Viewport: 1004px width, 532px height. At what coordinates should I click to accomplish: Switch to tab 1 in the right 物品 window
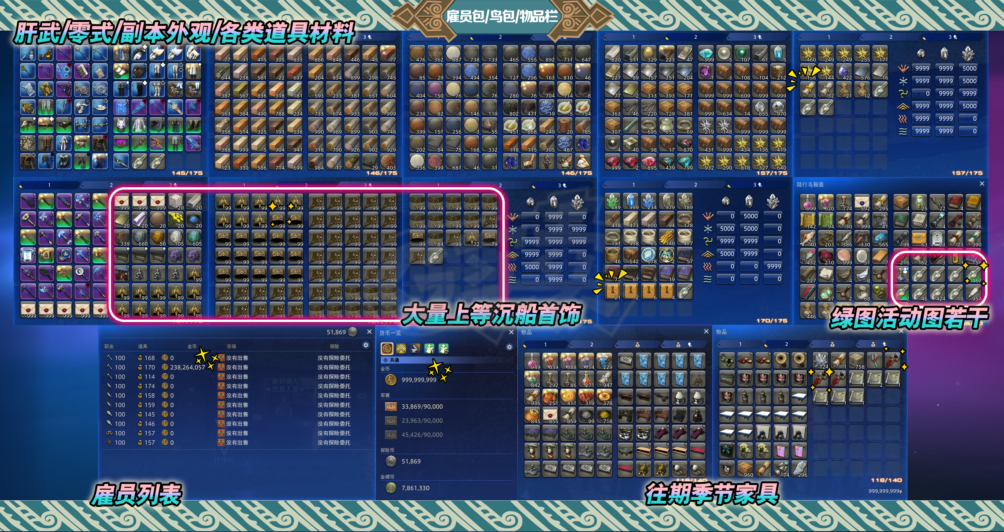tap(740, 344)
